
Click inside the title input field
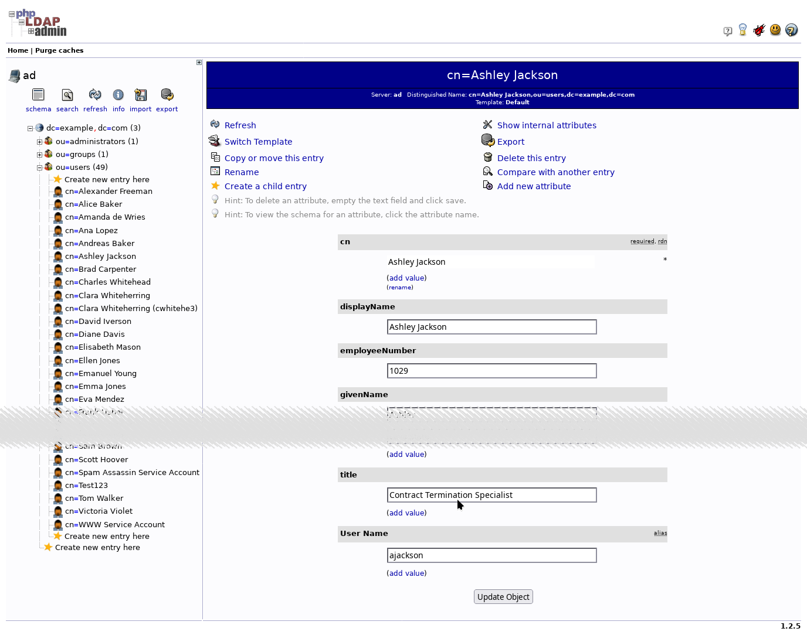[x=491, y=495]
